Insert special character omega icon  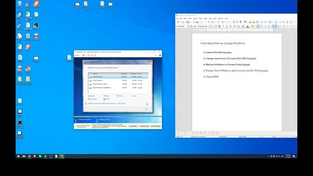pos(270,22)
